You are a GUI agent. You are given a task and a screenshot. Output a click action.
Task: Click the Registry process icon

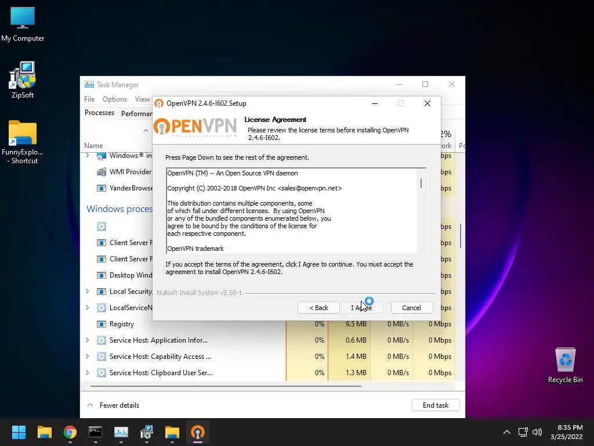tap(101, 324)
